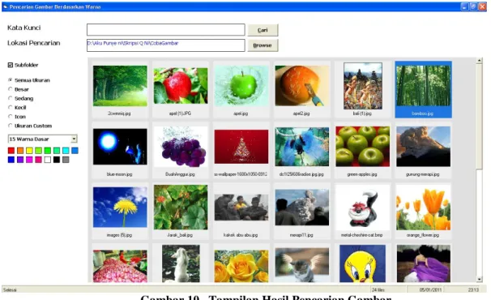Toggle the Subfolder checkbox
Screen dimensions: 491x300
[11, 65]
